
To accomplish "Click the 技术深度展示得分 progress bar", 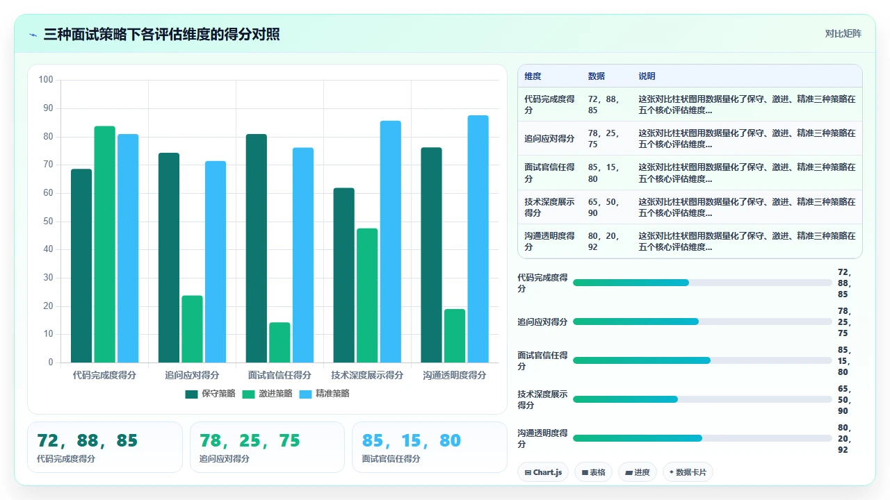I will [702, 399].
